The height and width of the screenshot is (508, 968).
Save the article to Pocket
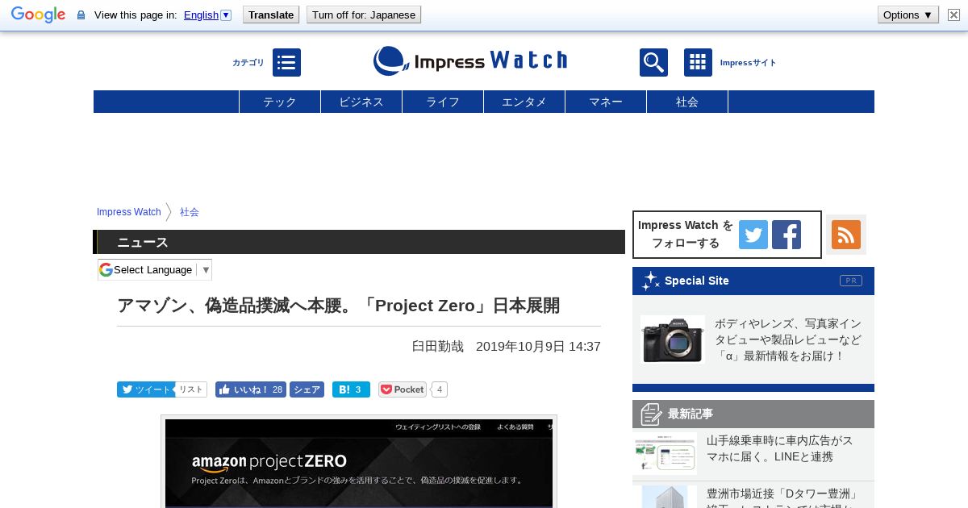point(403,389)
